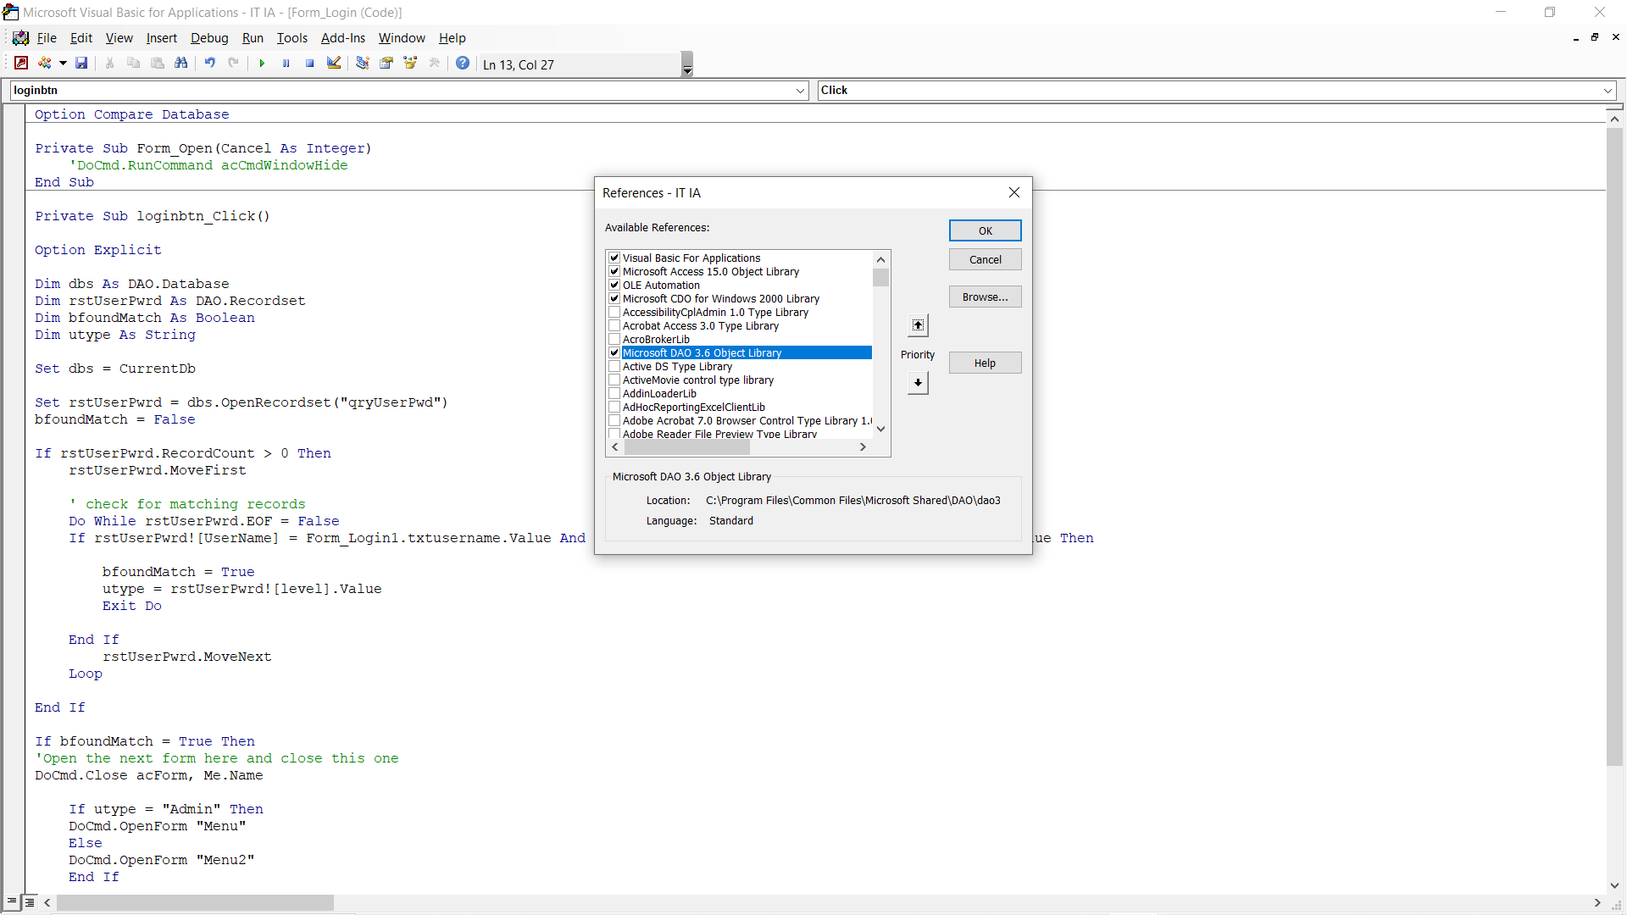Click the Find binoculars icon

[x=180, y=64]
